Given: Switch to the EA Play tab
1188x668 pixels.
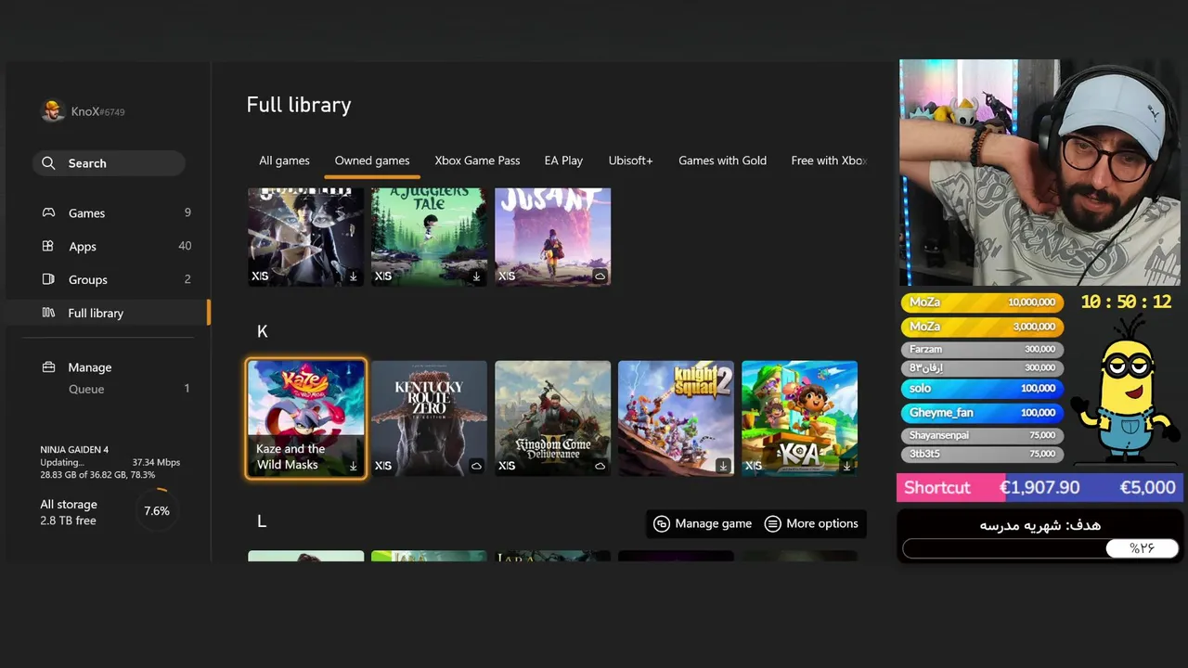Looking at the screenshot, I should [563, 161].
